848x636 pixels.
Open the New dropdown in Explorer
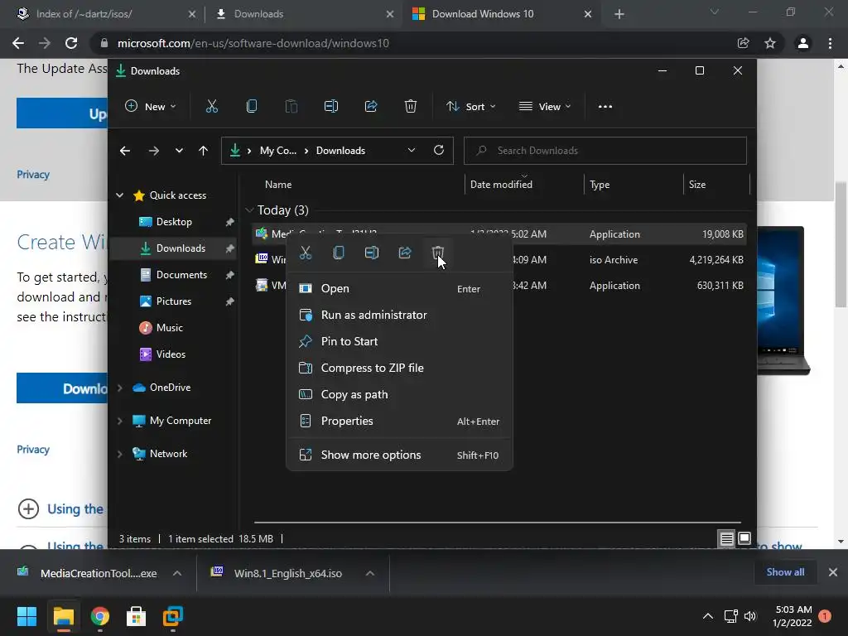pyautogui.click(x=151, y=107)
